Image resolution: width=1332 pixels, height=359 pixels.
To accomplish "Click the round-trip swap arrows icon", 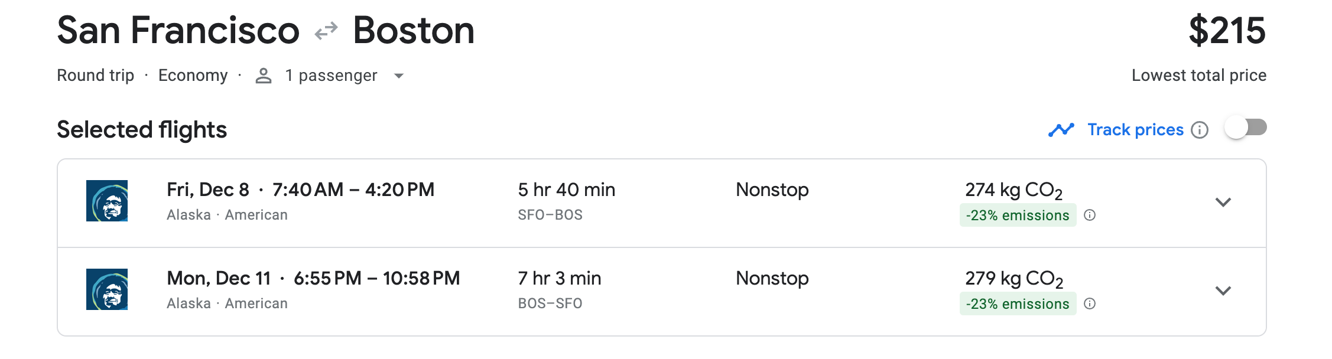I will click(326, 31).
